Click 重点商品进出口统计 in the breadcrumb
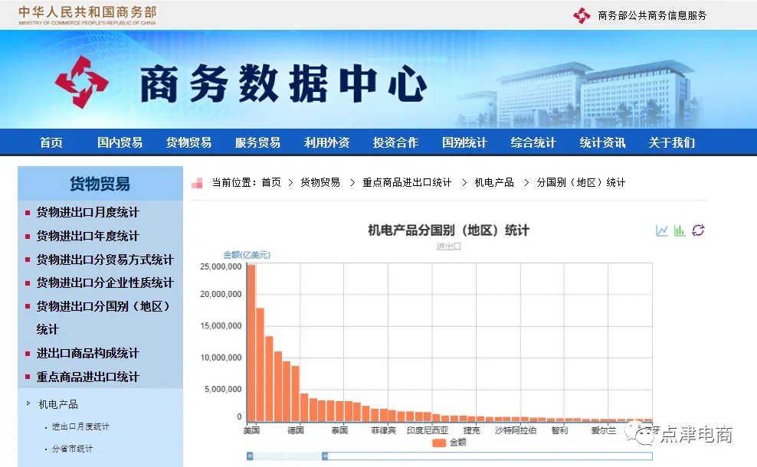Screen dimensions: 757x467 pos(407,182)
